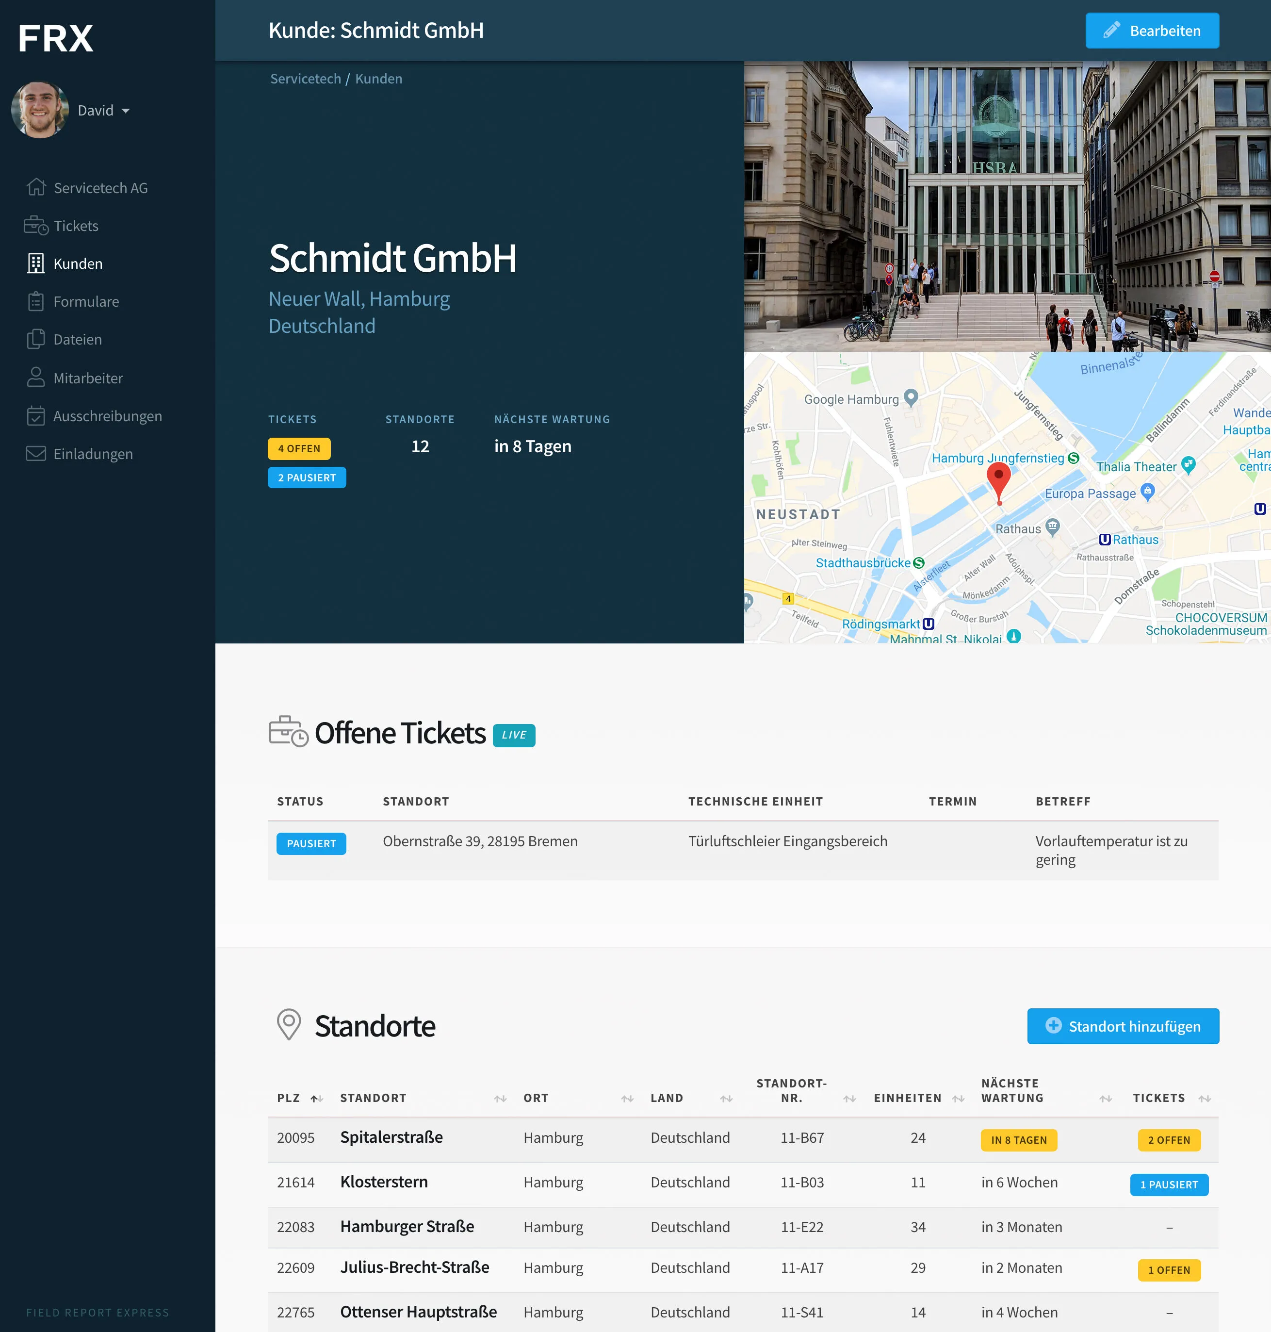Open Tickets via its briefcase icon
Viewport: 1271px width, 1332px height.
pos(36,226)
